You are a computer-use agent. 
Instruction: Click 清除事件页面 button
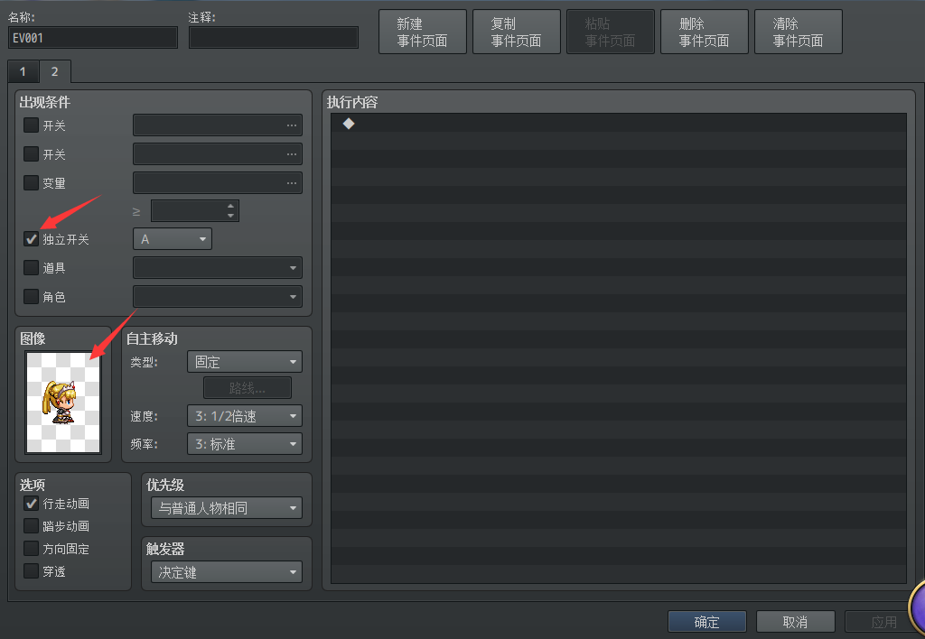799,32
